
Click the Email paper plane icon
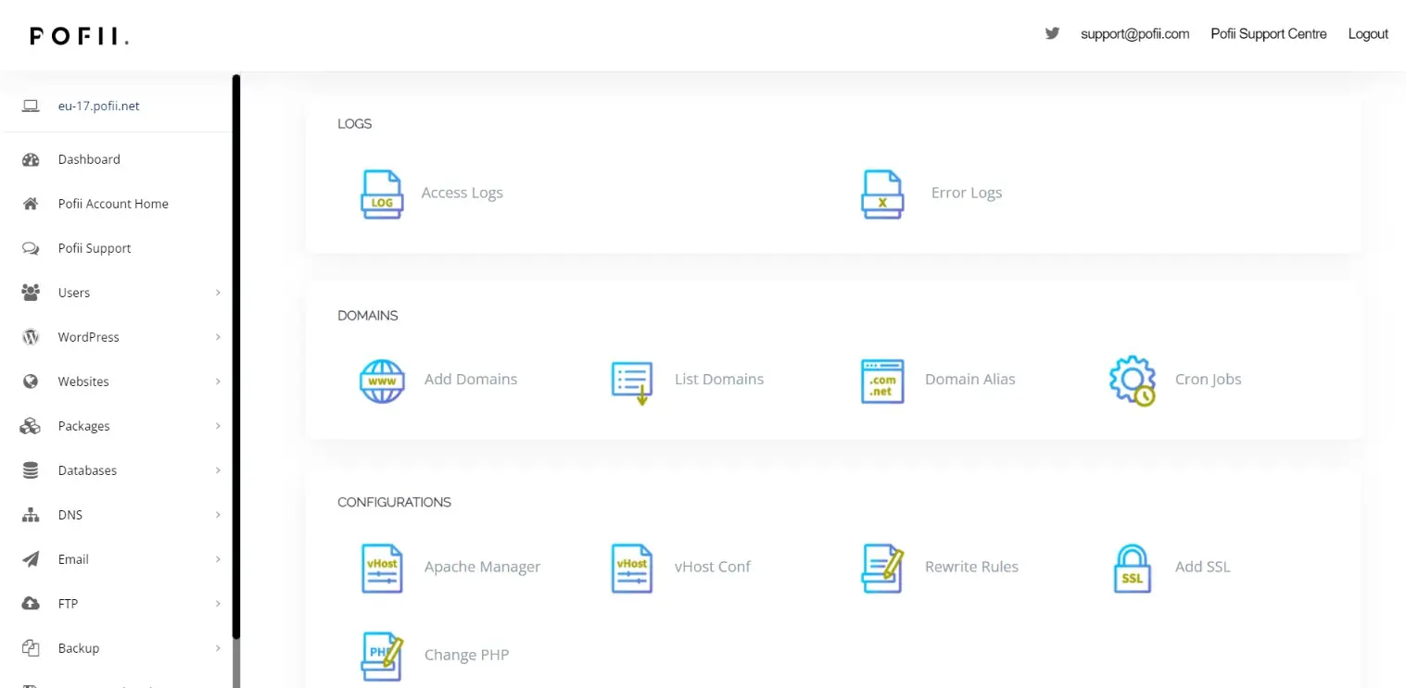(31, 559)
